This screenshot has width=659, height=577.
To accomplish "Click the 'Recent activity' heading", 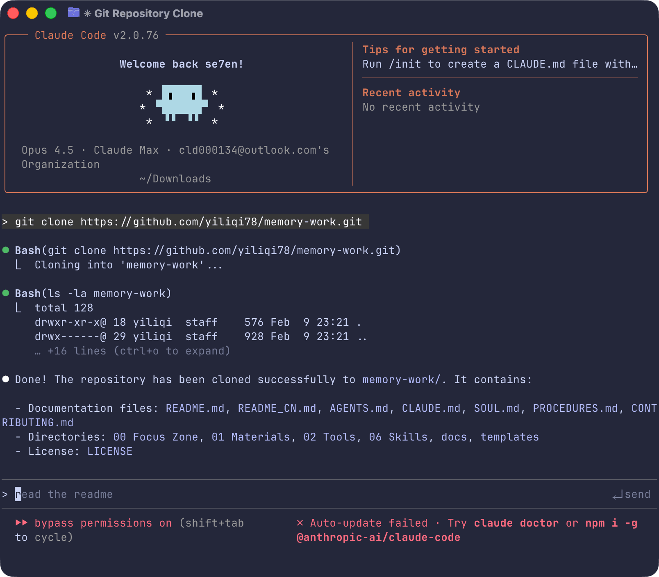I will click(411, 93).
